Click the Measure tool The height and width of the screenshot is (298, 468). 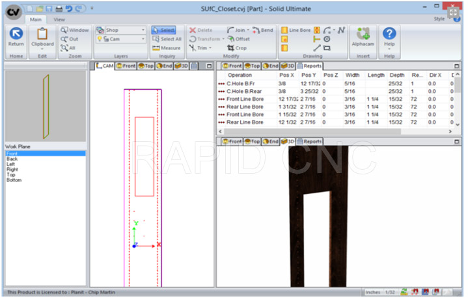(166, 48)
